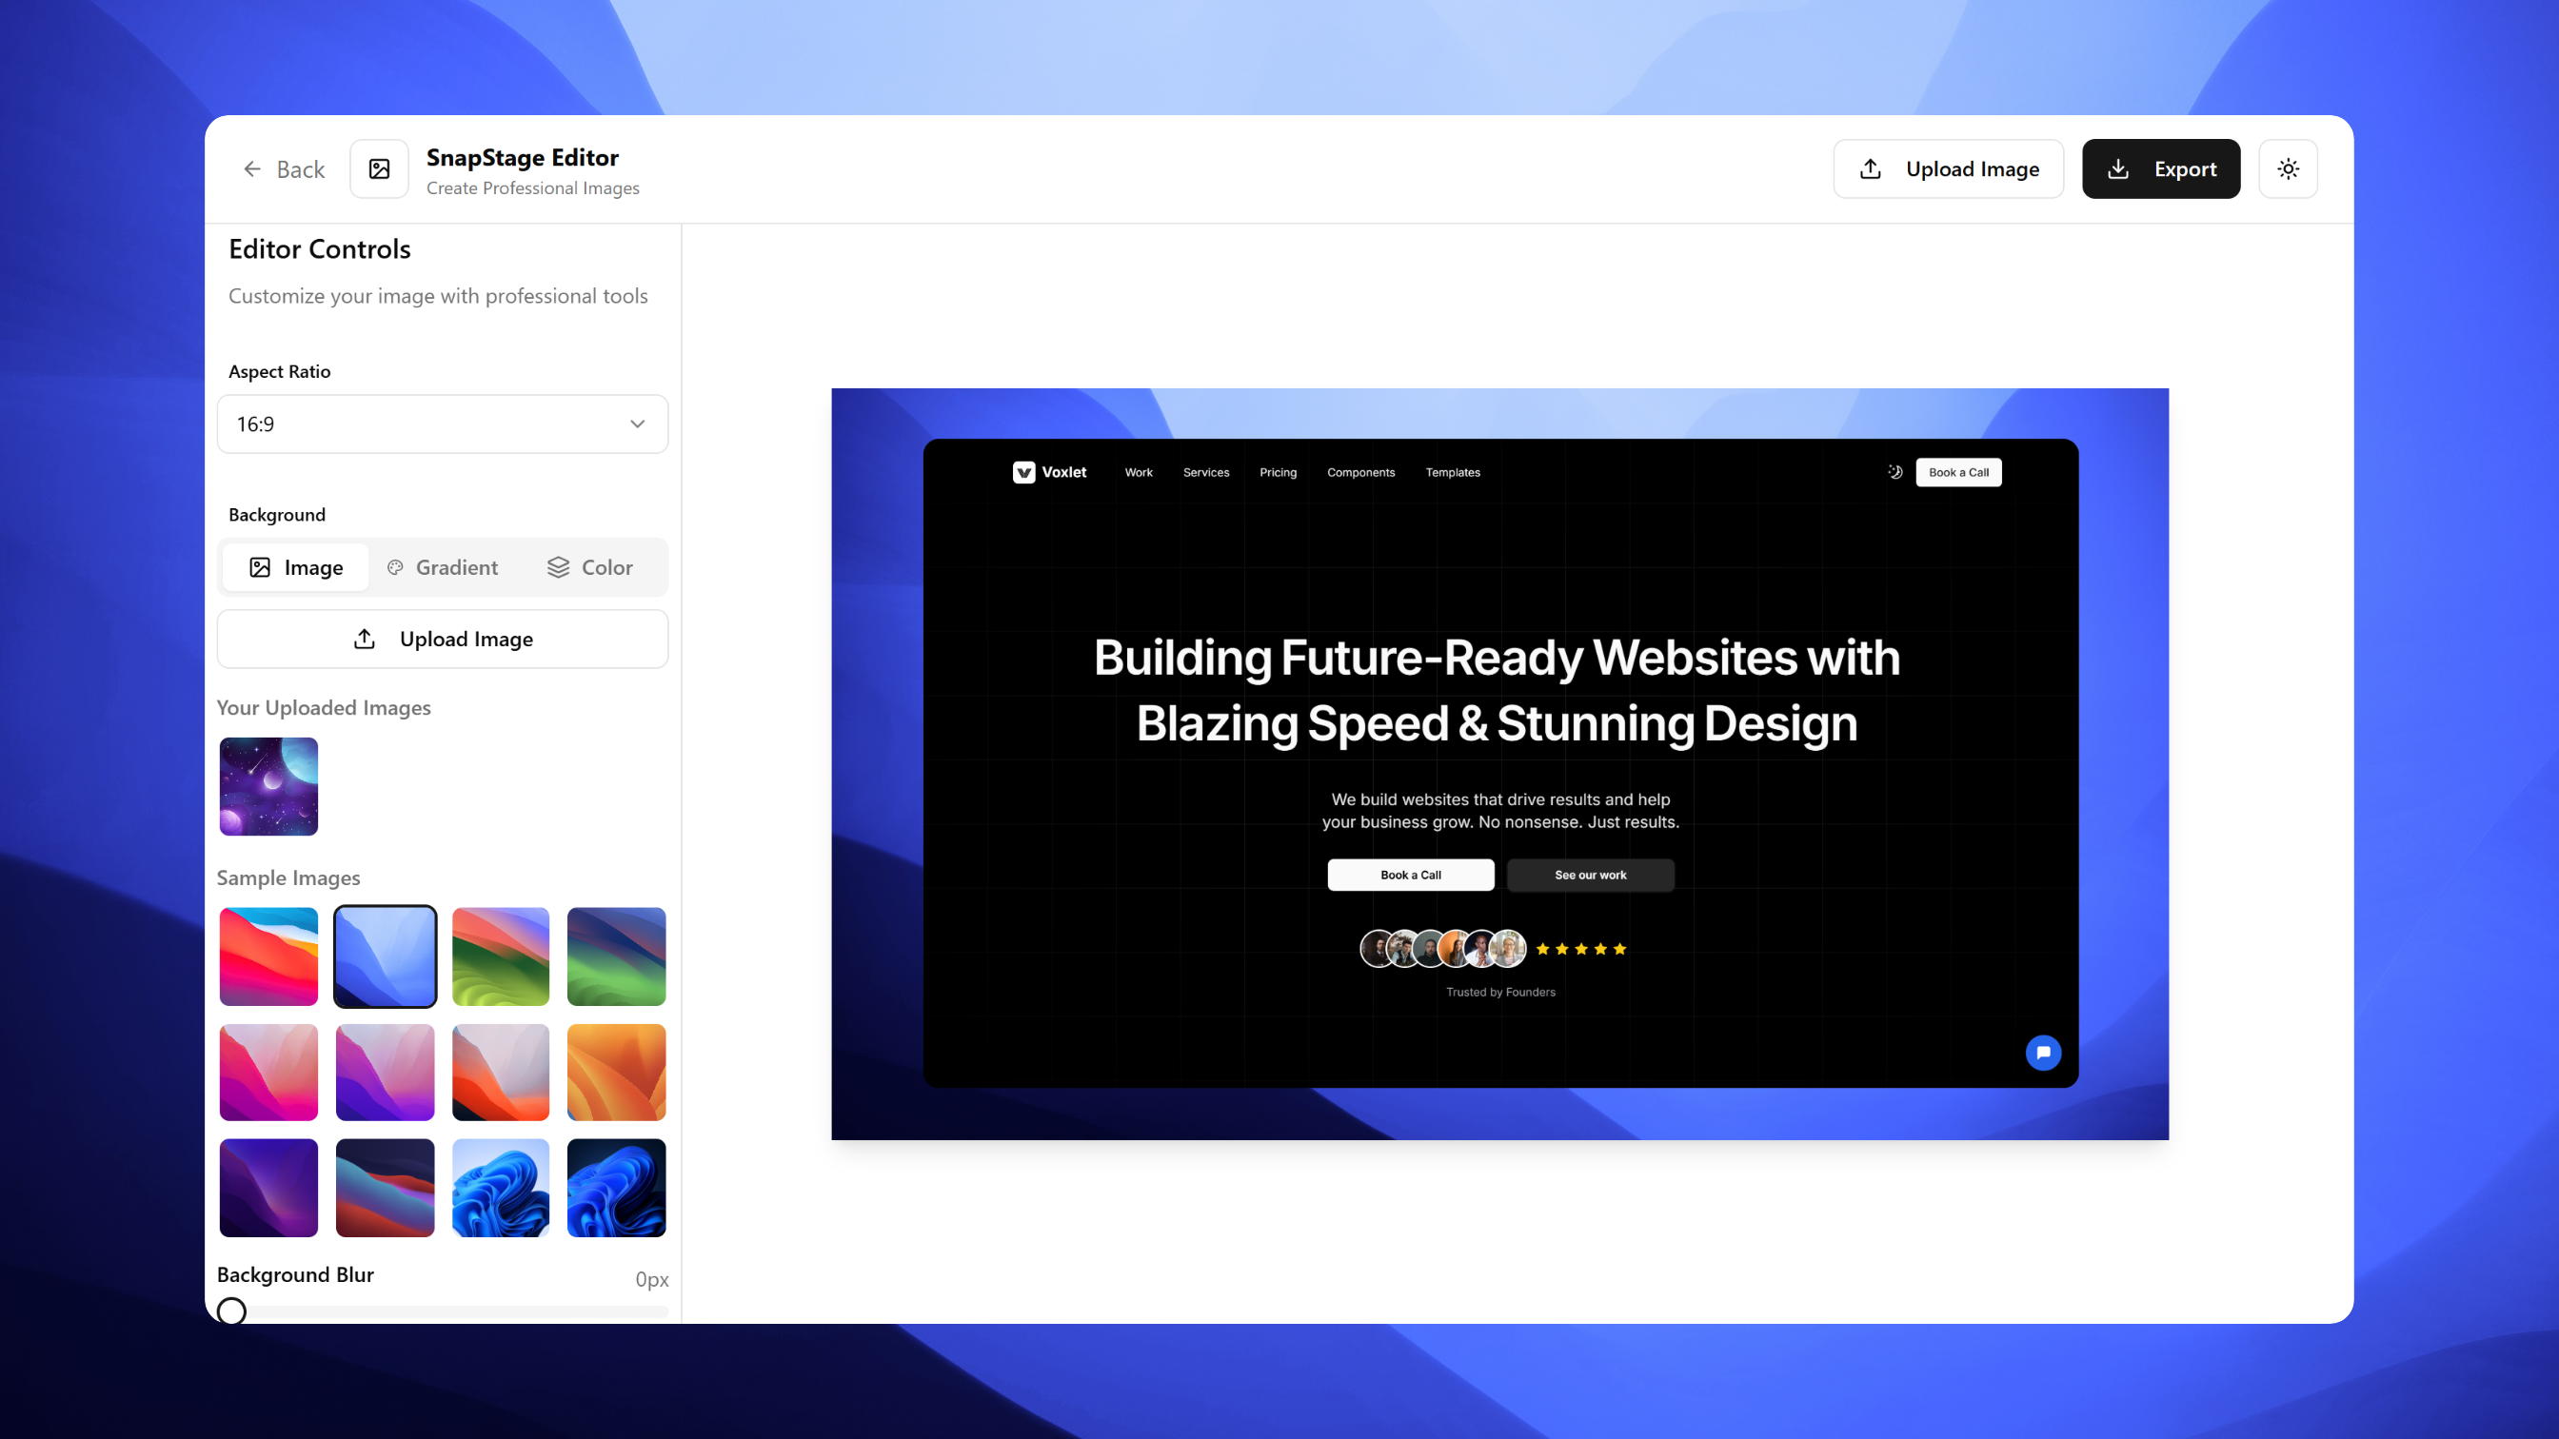Screen dimensions: 2559x1439
Task: Select the dark purple sample image
Action: coord(268,1188)
